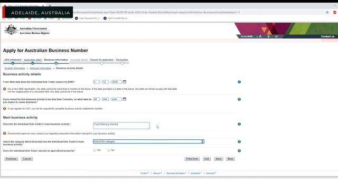
Task: Select No for agricultural property
Action: [109, 150]
